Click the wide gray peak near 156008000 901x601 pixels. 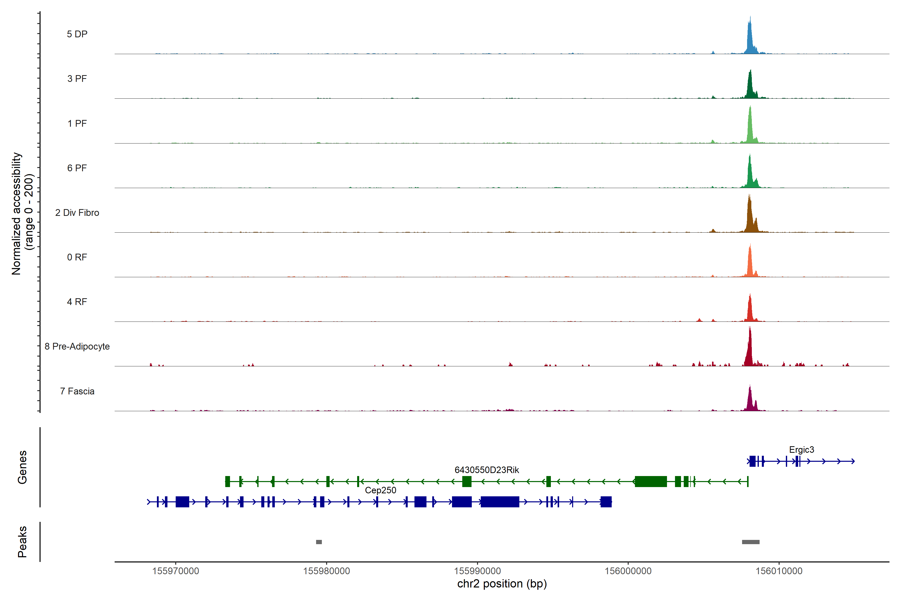pos(750,542)
